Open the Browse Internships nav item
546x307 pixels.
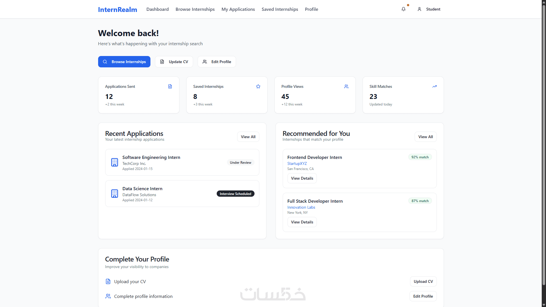(x=195, y=9)
